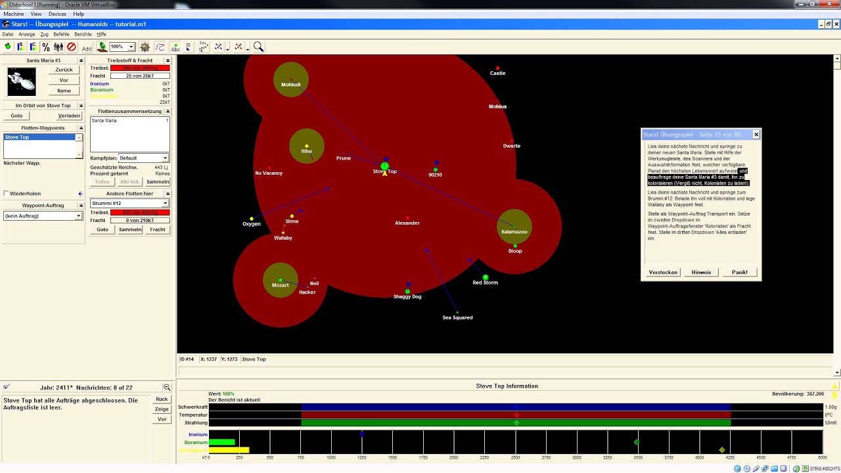Open the Brummi #12 fleet dropdown
Screen dimensions: 841x473
pos(165,204)
